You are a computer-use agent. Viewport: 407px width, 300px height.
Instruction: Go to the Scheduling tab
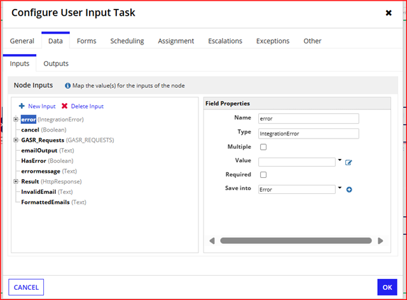[127, 41]
